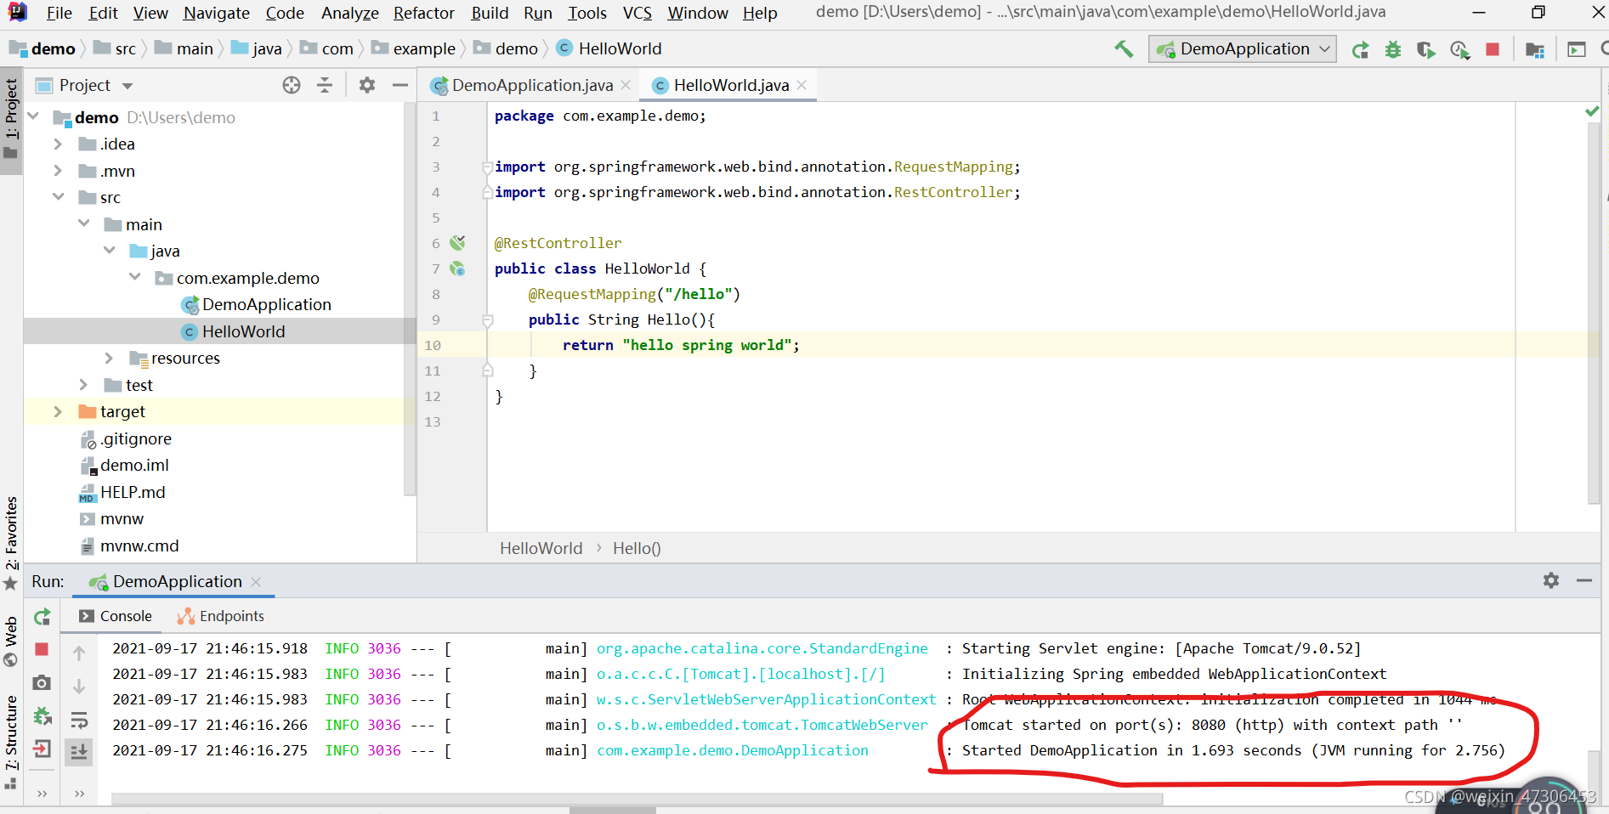Rerun DemoApplication from the top toolbar
Screen dimensions: 1609x814
pyautogui.click(x=1360, y=49)
